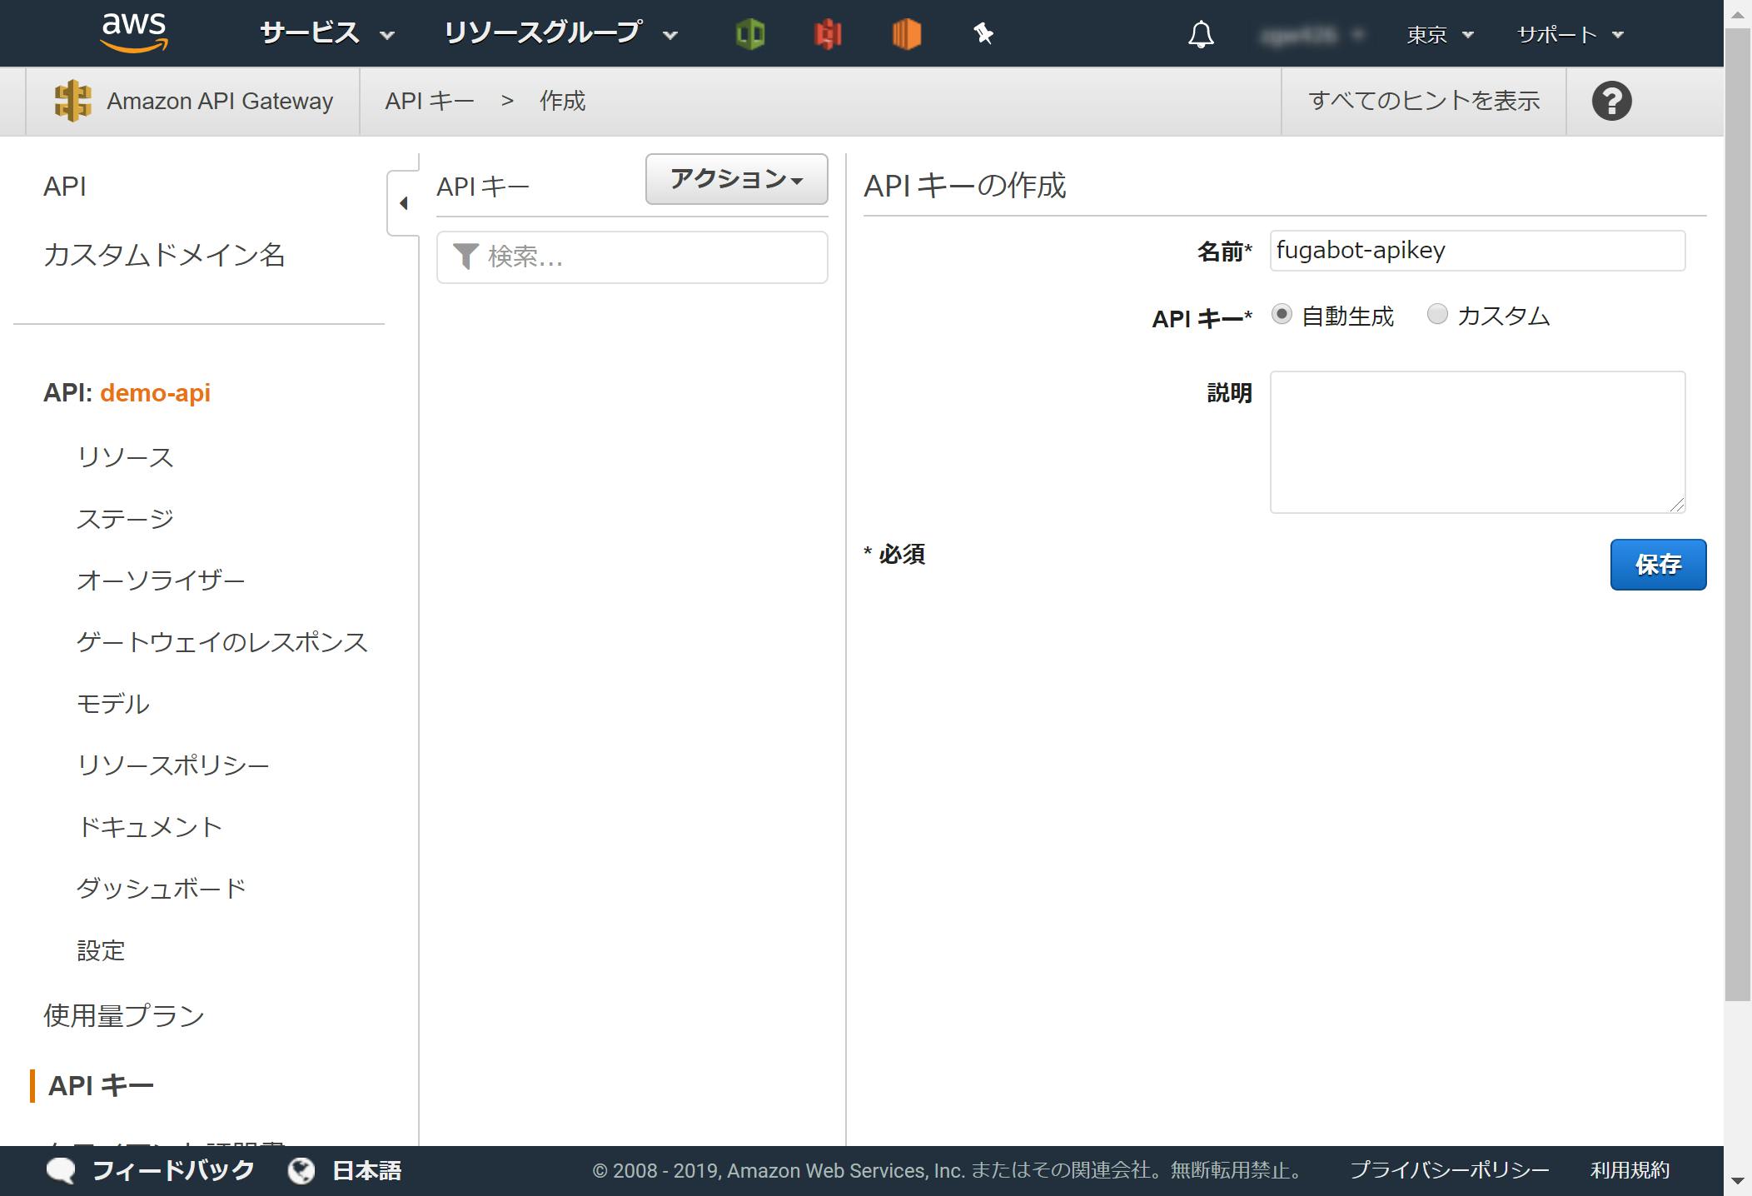This screenshot has width=1752, height=1196.
Task: Open the red service shortcut icon
Action: click(828, 34)
